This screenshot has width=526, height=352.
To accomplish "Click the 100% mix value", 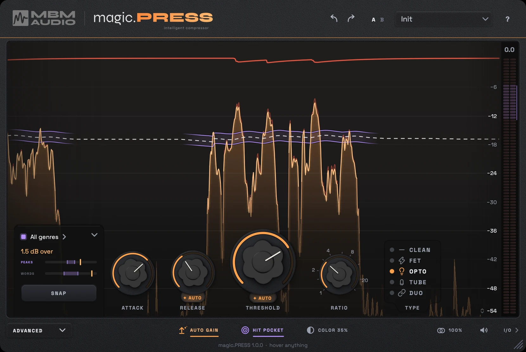I will pyautogui.click(x=455, y=330).
